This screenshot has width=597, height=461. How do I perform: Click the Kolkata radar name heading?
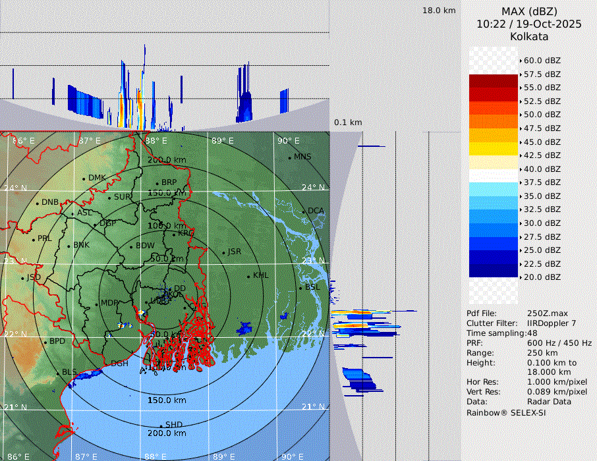[x=529, y=36]
